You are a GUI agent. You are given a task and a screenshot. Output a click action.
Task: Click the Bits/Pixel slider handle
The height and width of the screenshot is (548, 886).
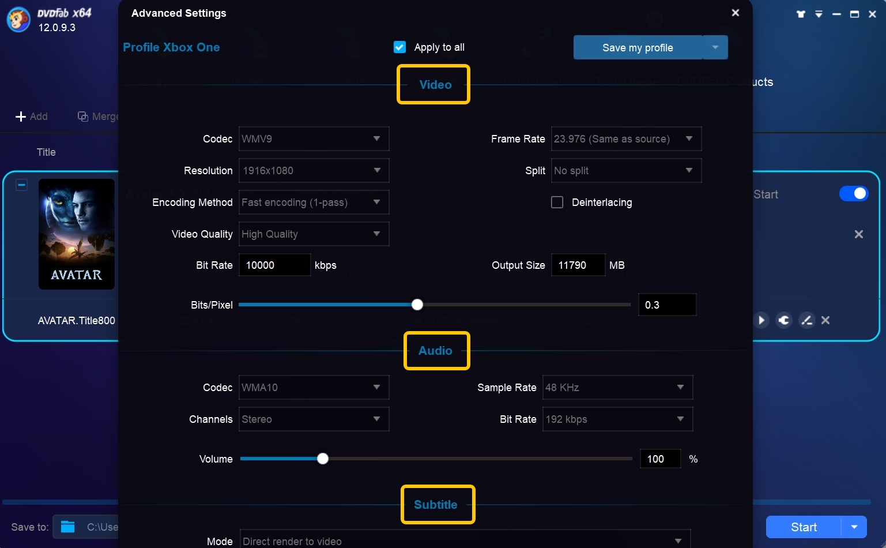417,305
